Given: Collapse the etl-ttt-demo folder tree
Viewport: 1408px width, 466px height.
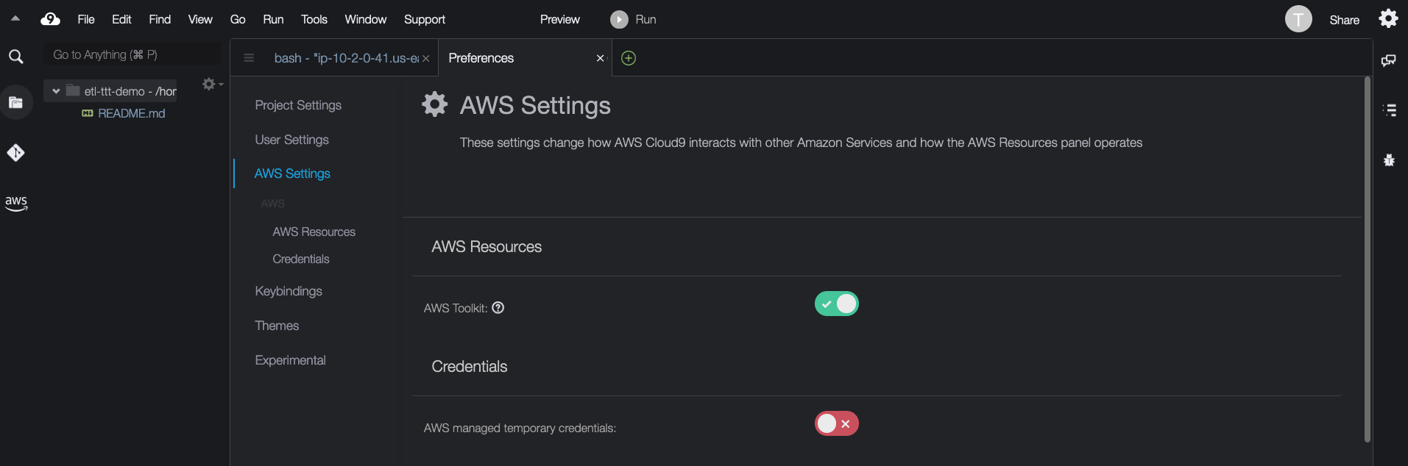Looking at the screenshot, I should tap(56, 91).
